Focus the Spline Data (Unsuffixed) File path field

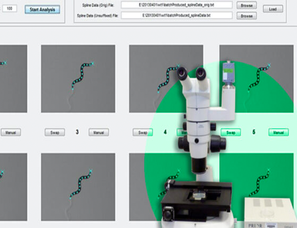177,15
